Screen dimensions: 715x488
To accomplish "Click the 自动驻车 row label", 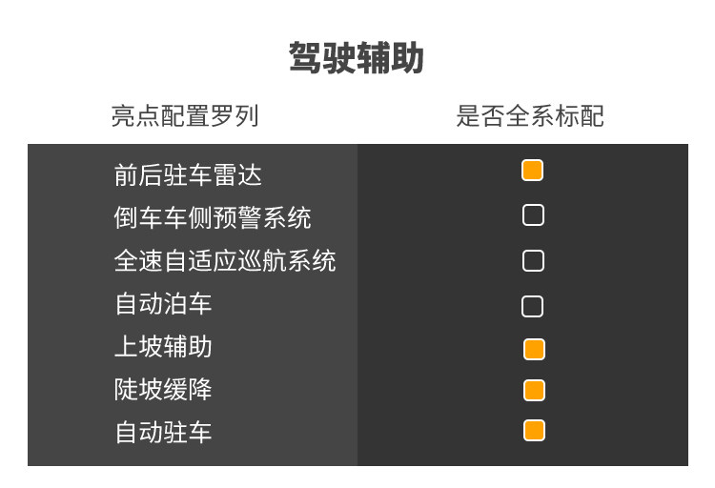I will (x=163, y=433).
